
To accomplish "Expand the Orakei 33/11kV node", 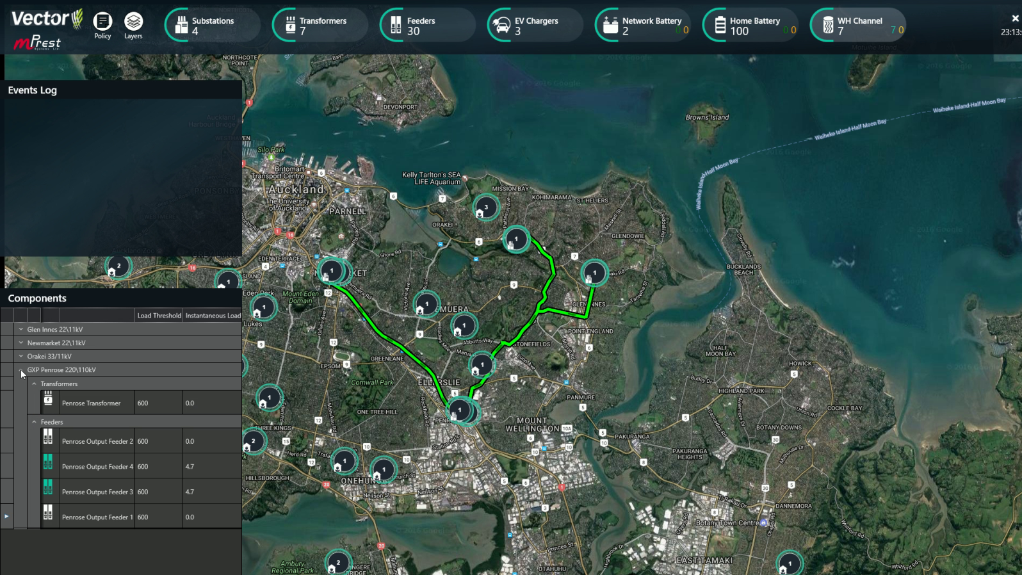I will coord(21,356).
